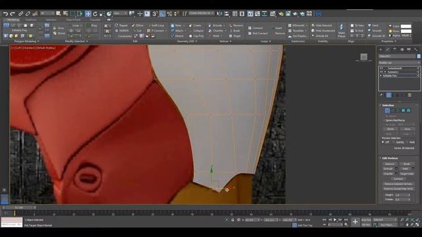Toggle the Percent Snap icon
The width and height of the screenshot is (422, 237).
coord(169,14)
